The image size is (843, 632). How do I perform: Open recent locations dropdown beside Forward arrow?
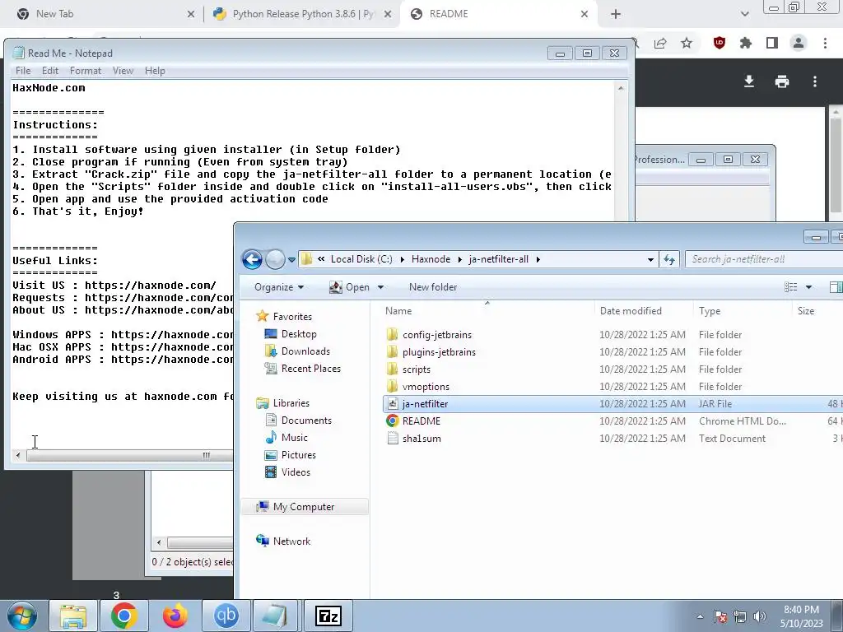pos(291,259)
